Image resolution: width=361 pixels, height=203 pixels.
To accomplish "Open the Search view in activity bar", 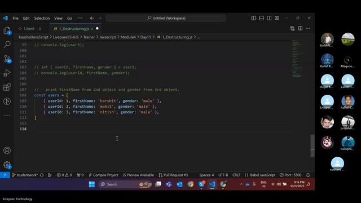I will (x=7, y=44).
